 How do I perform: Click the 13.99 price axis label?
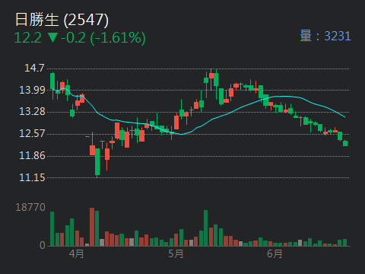click(32, 90)
